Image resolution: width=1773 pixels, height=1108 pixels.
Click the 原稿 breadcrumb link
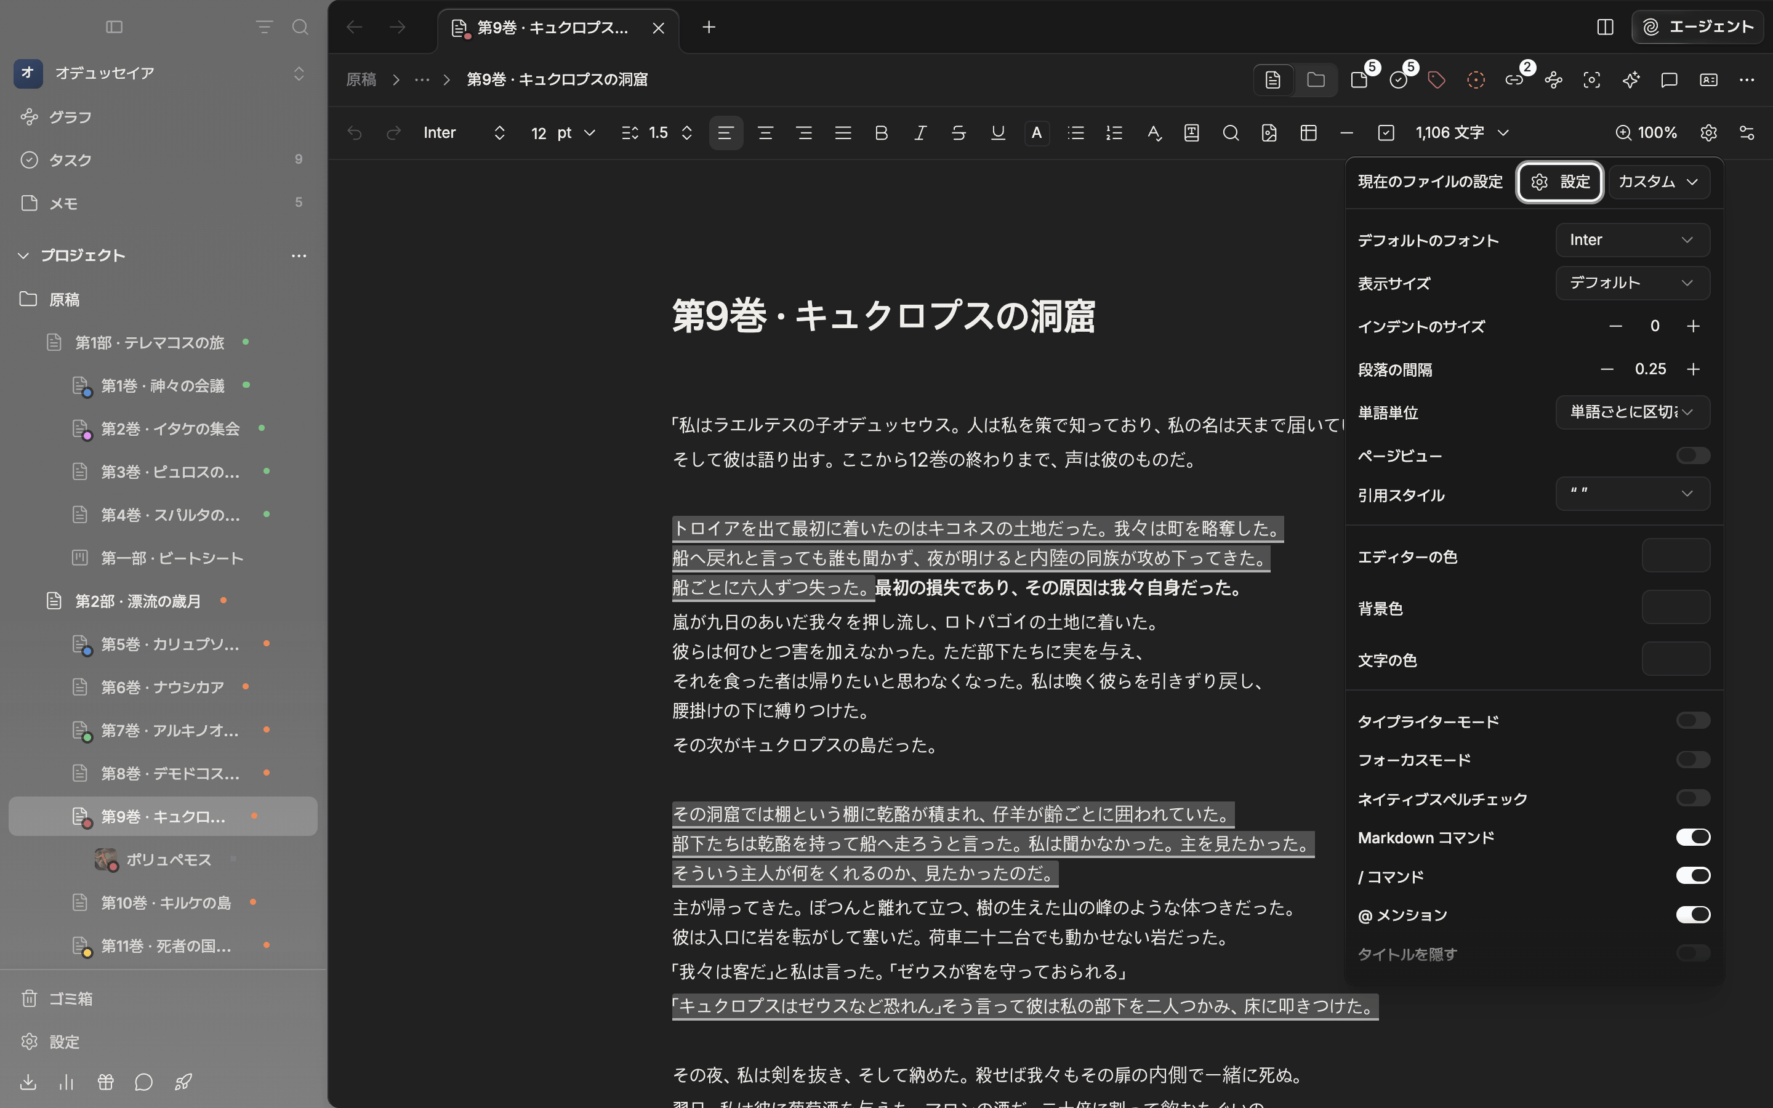[361, 80]
